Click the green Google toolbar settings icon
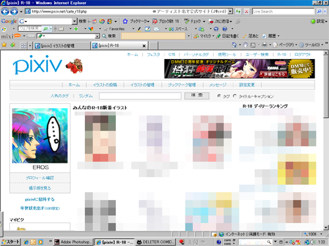Image resolution: width=329 pixels, height=246 pixels. 313,21
